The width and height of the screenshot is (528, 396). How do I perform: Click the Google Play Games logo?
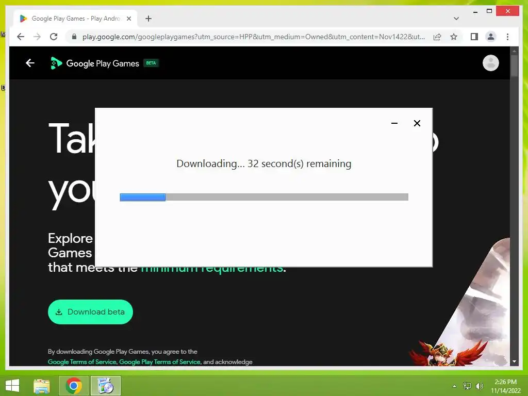pyautogui.click(x=94, y=63)
